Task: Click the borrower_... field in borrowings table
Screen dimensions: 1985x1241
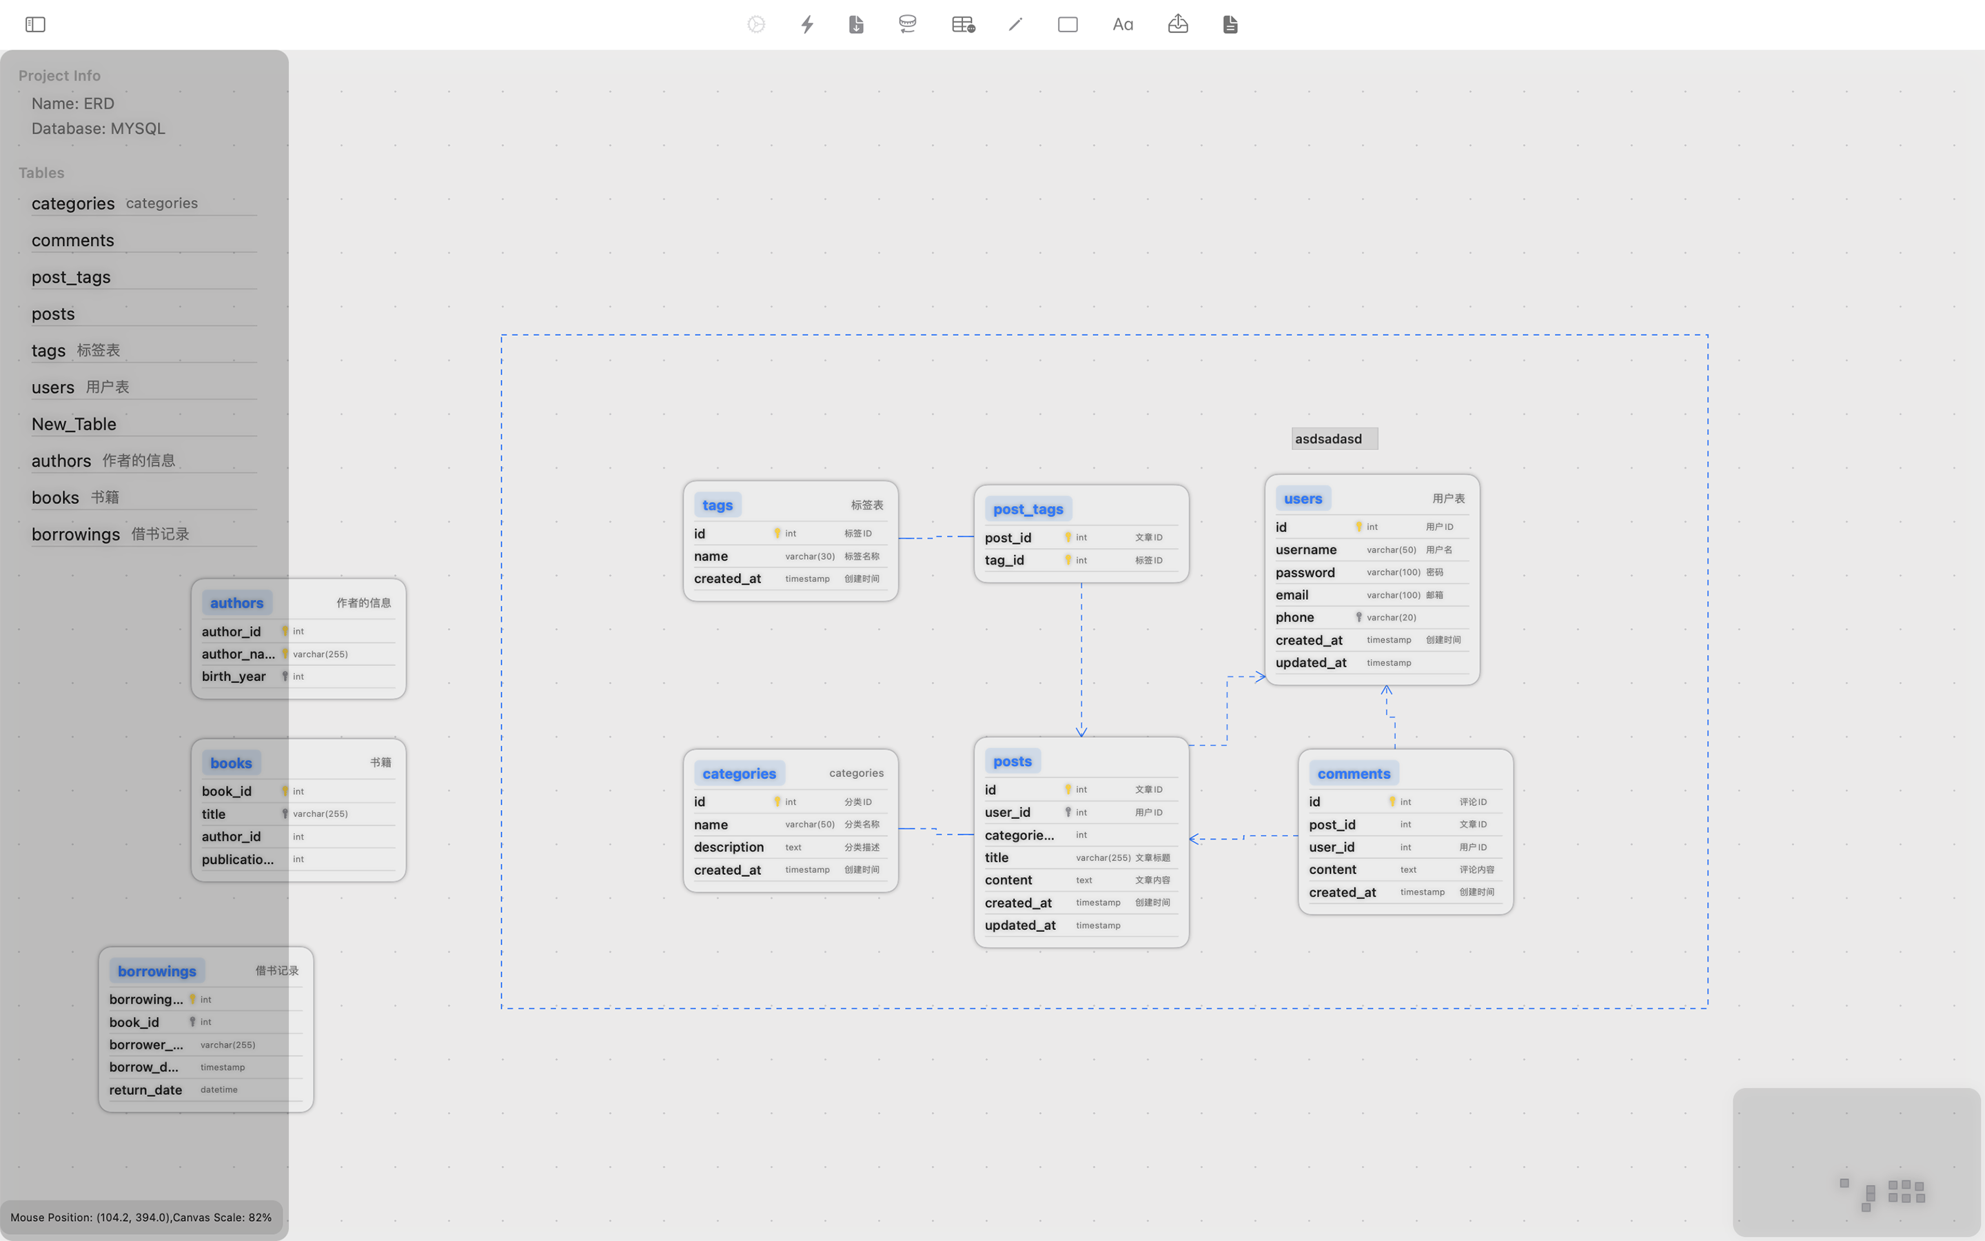Action: coord(205,1045)
